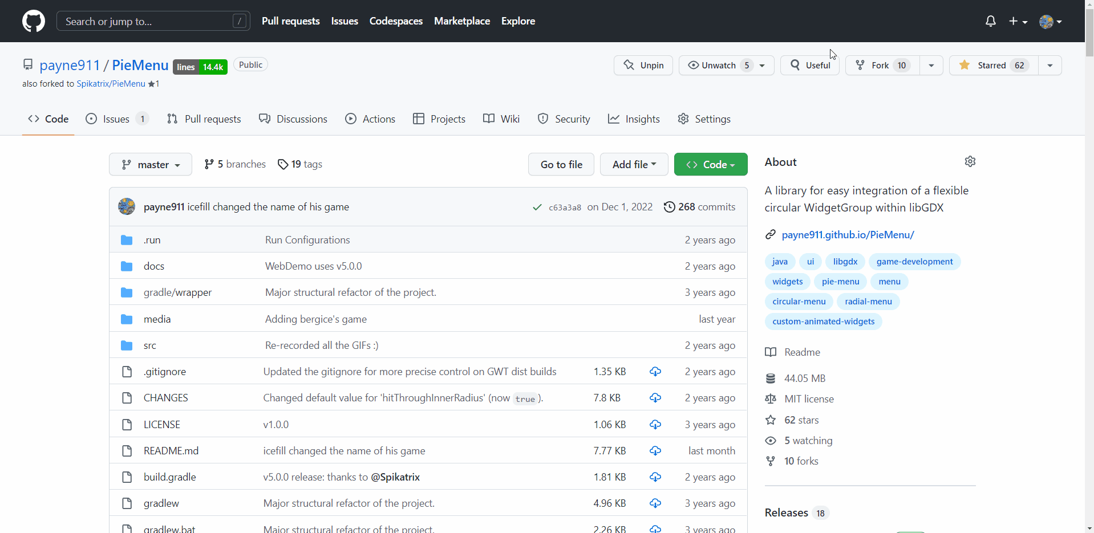Viewport: 1094px width, 533px height.
Task: Click the media folder icon
Action: 127,319
